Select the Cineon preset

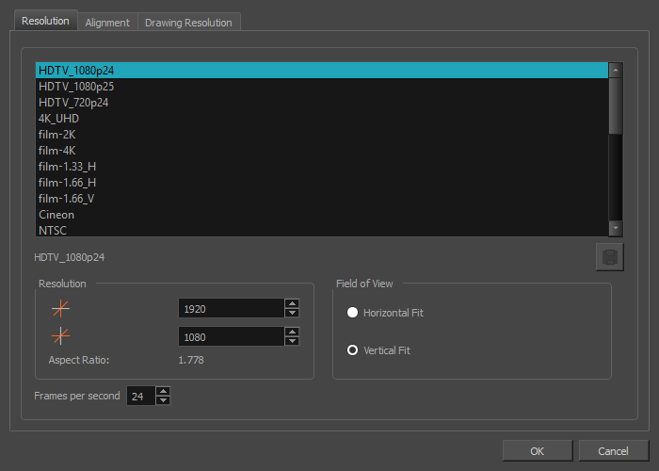click(x=322, y=214)
